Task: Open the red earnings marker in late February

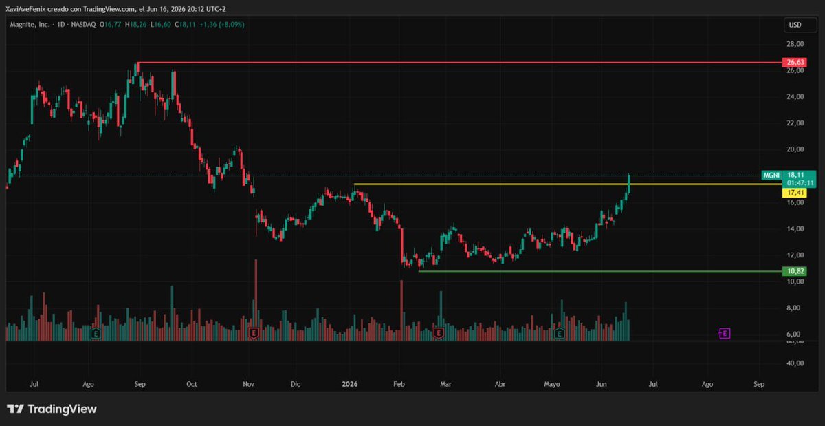Action: point(439,334)
